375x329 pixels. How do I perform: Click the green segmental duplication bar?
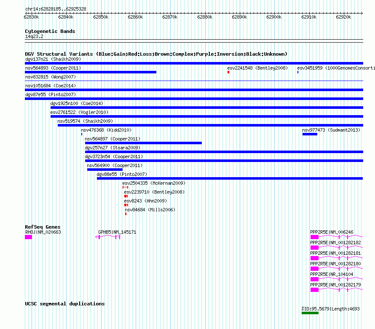310,313
